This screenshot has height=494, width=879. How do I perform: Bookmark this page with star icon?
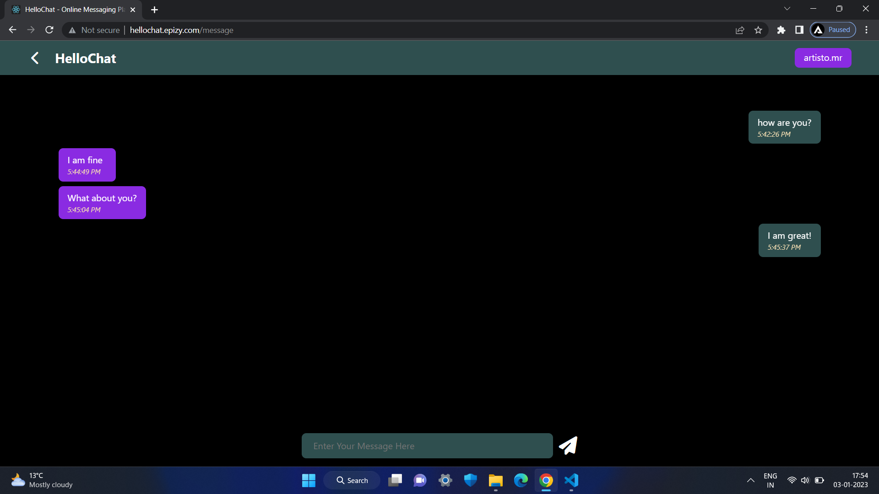click(758, 30)
